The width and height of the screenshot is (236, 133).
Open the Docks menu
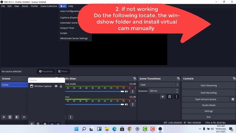25,6
